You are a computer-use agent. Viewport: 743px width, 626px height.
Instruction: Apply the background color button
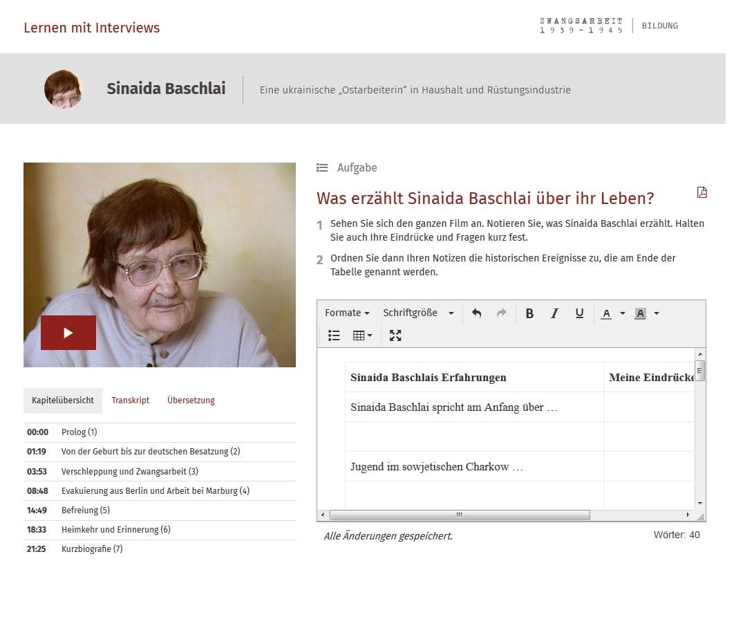[640, 313]
